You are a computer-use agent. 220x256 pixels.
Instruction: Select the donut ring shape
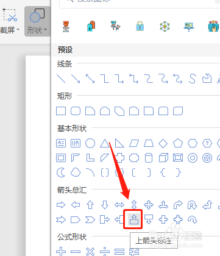(x=193, y=158)
